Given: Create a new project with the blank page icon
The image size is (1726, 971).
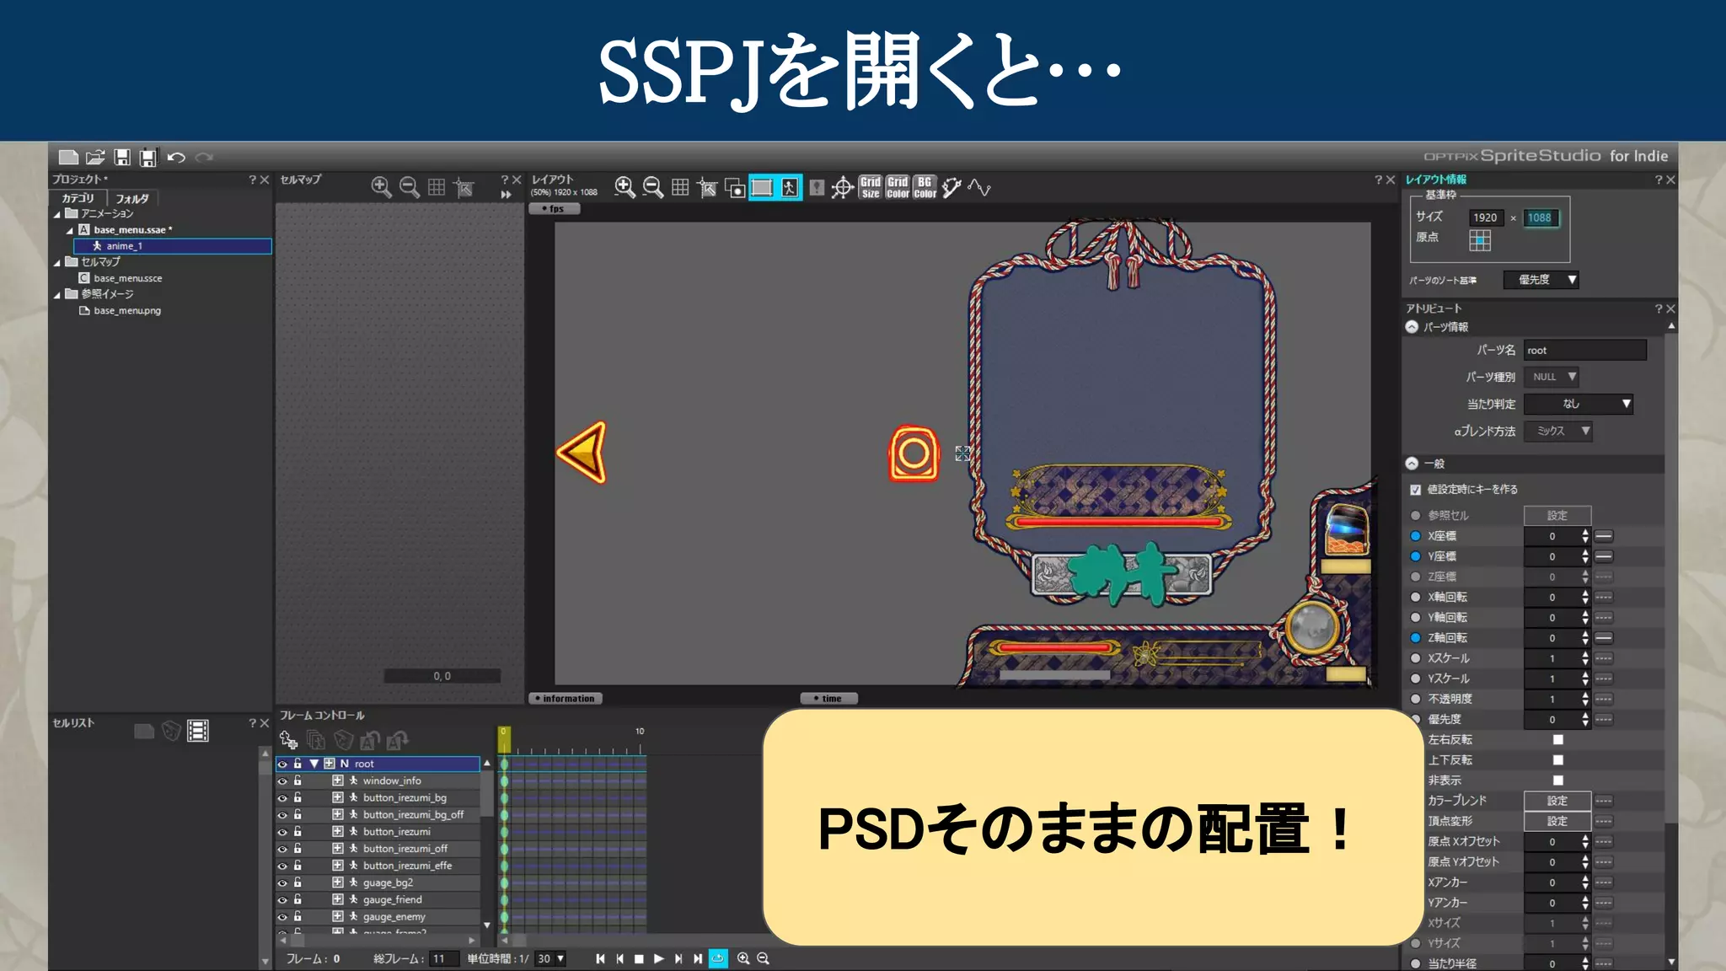Looking at the screenshot, I should pyautogui.click(x=68, y=157).
